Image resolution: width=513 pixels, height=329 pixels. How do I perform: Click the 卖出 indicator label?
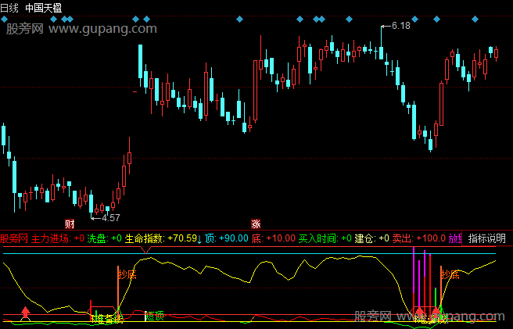pos(402,238)
